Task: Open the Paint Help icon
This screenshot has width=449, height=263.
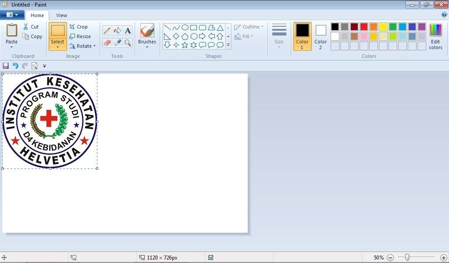Action: 444,15
